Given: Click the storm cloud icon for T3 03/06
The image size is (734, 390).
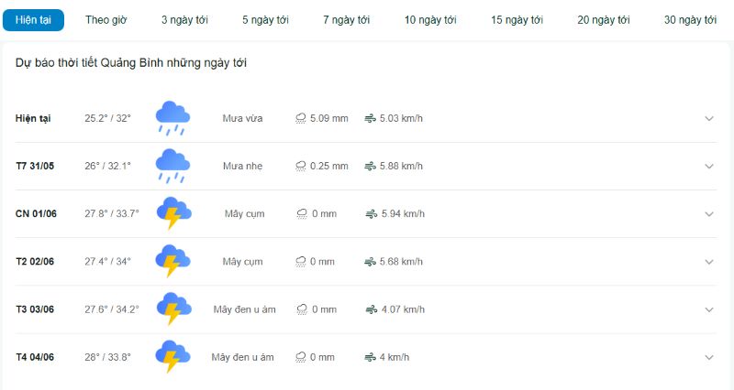Looking at the screenshot, I should tap(173, 309).
